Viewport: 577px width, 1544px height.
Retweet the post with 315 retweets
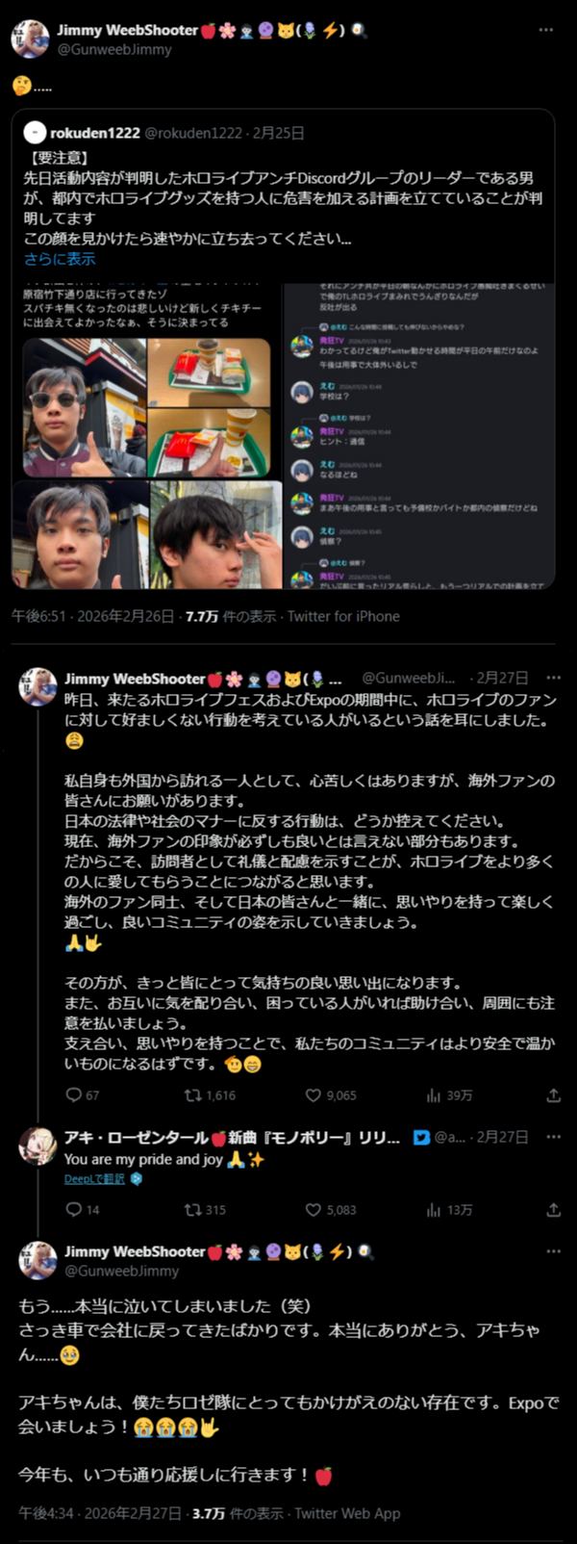click(x=193, y=1210)
